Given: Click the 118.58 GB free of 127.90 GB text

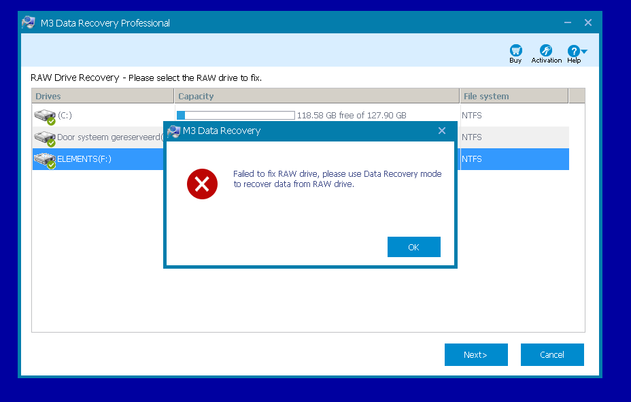Looking at the screenshot, I should tap(352, 116).
